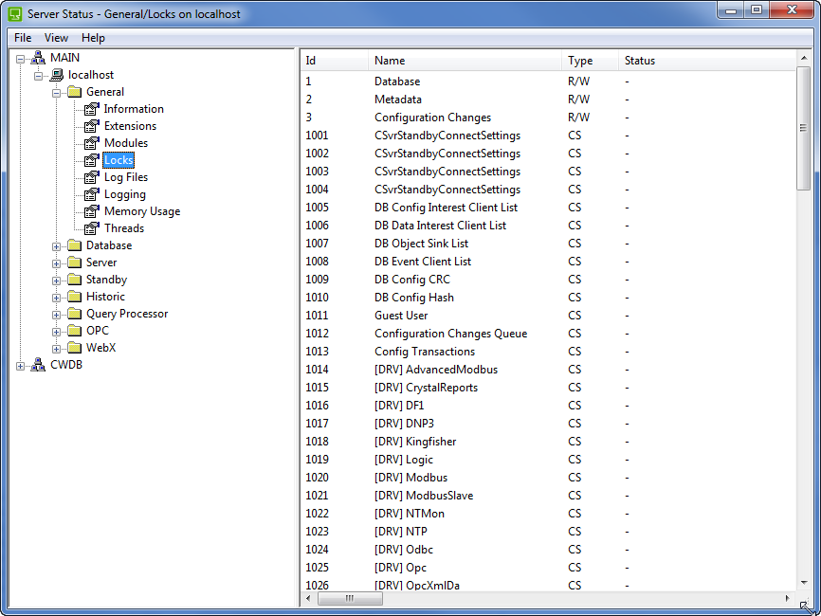Collapse the MAIN tree node

pyautogui.click(x=21, y=59)
